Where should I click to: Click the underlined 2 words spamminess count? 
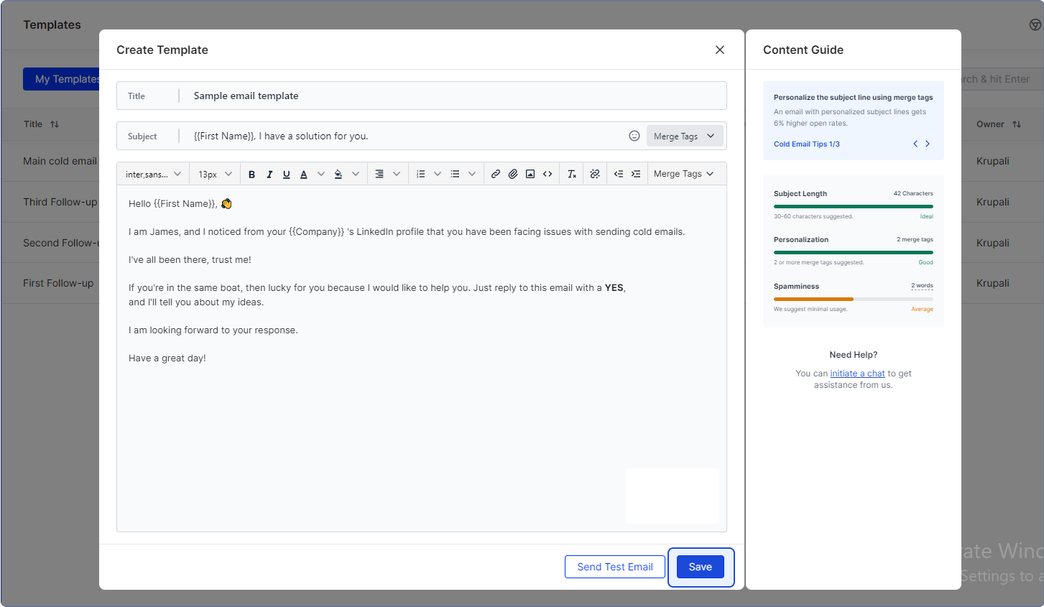pyautogui.click(x=922, y=286)
